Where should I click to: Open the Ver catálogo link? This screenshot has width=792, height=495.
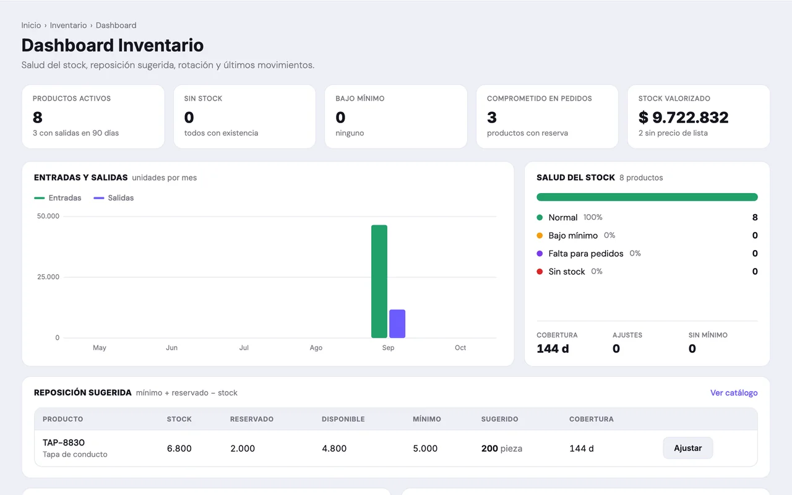pos(734,393)
